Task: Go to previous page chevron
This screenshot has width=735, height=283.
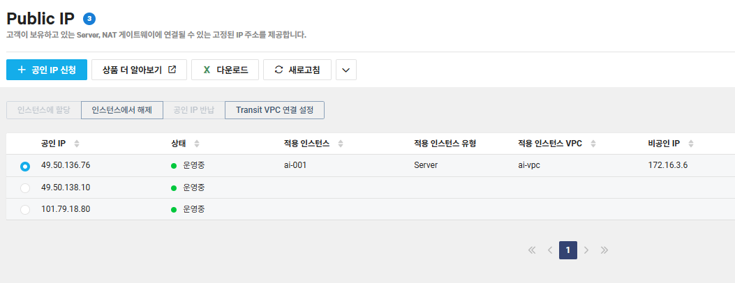Action: pyautogui.click(x=550, y=250)
